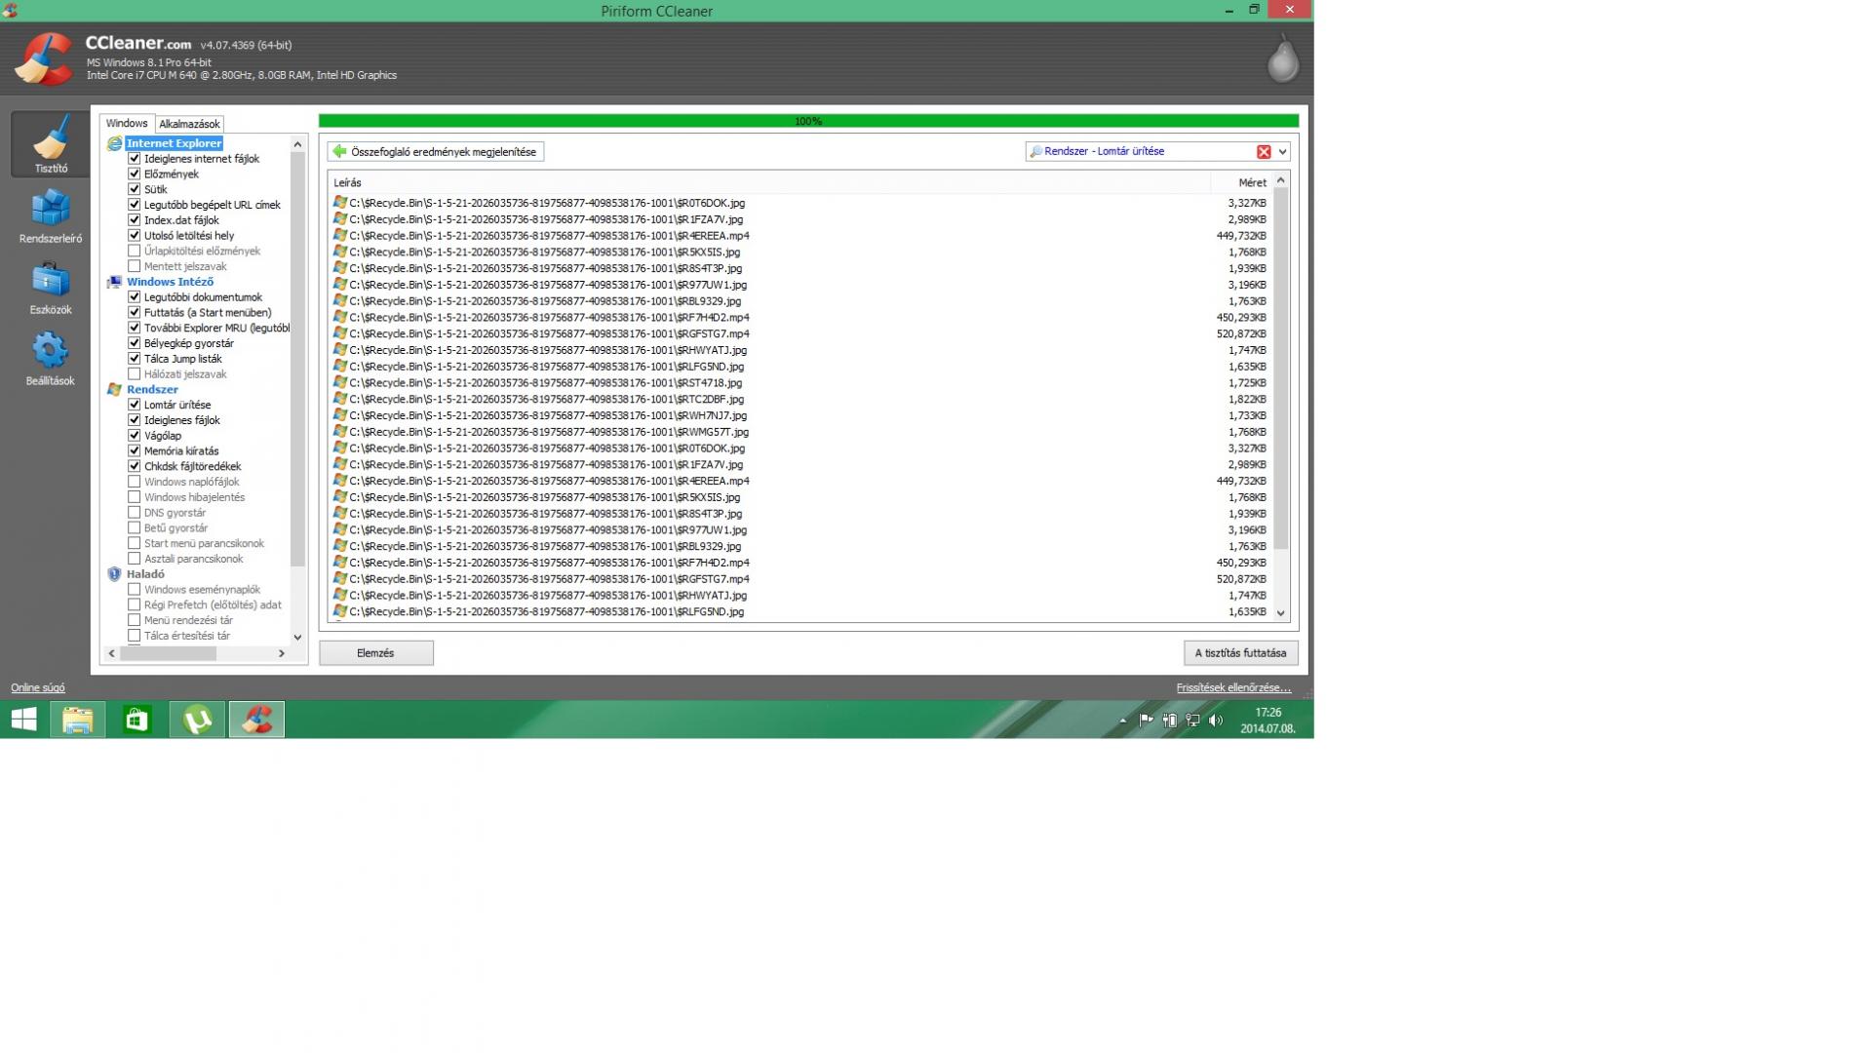Image resolution: width=1872 pixels, height=1053 pixels.
Task: Show hidden tray icons arrow
Action: point(1122,721)
